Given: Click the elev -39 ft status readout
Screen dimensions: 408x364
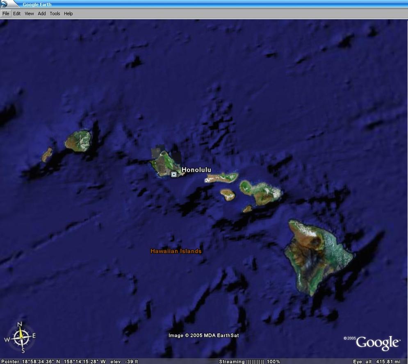Looking at the screenshot, I should coord(124,362).
